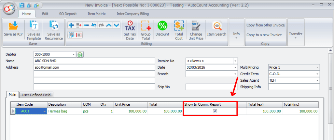The image size is (334, 140).
Task: Click the grey Redo arrow icon
Action: click(101, 25)
